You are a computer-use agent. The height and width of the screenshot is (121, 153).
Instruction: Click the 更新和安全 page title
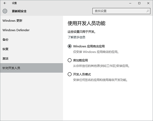tap(19, 11)
